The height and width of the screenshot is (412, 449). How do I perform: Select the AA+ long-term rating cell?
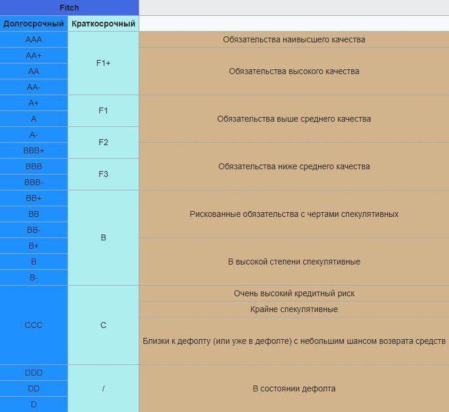coord(34,55)
